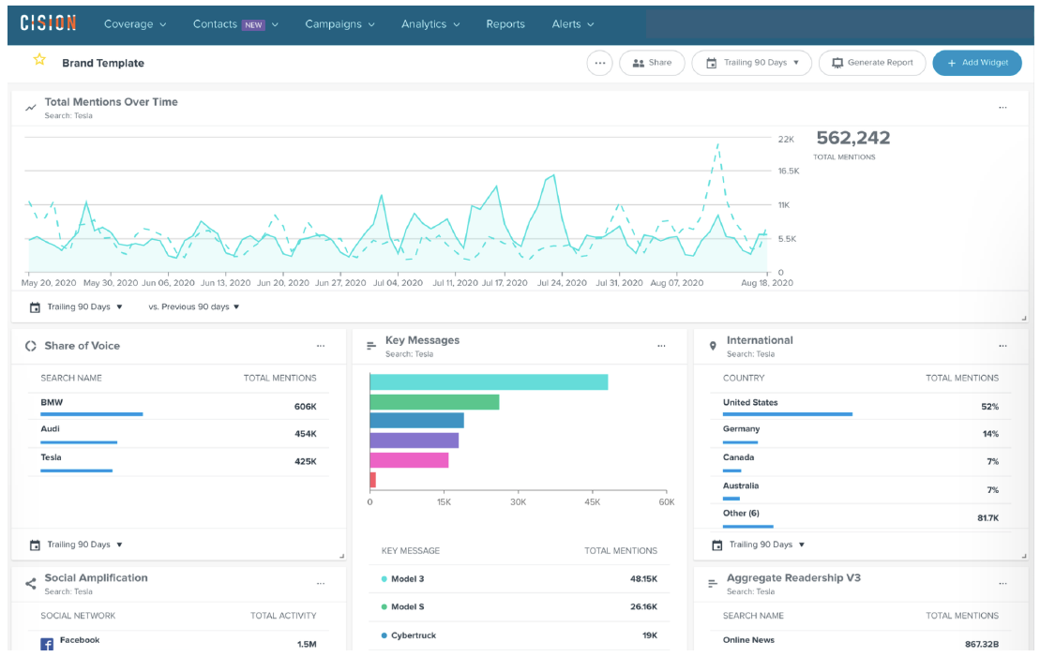Open Aggregate Readership V3 widget options
Image resolution: width=1040 pixels, height=657 pixels.
click(x=1002, y=583)
